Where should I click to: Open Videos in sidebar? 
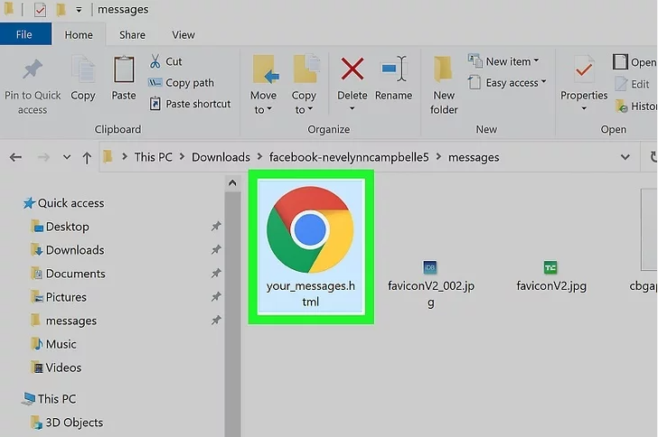click(x=56, y=367)
